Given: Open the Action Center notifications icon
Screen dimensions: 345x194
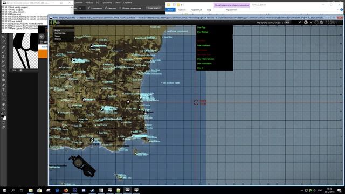Looking at the screenshot, I should tap(339, 190).
